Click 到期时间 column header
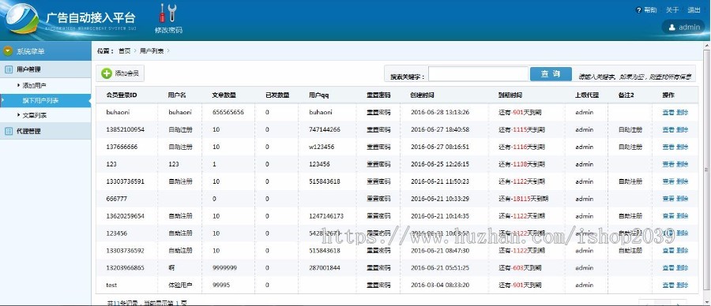 510,95
